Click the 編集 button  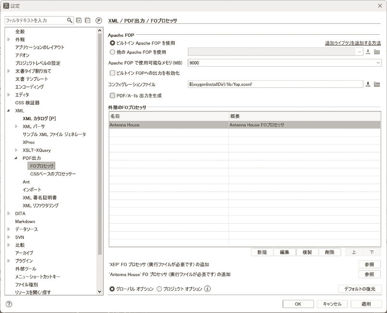click(284, 252)
